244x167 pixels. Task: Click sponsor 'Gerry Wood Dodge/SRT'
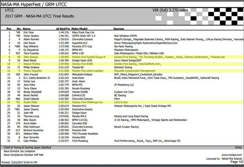tap(128, 60)
